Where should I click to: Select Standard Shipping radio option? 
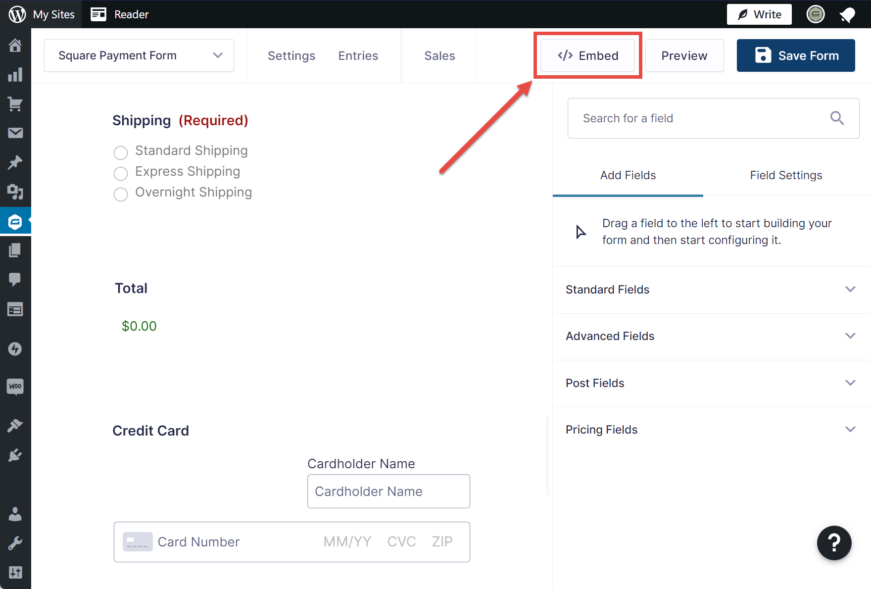pos(121,152)
